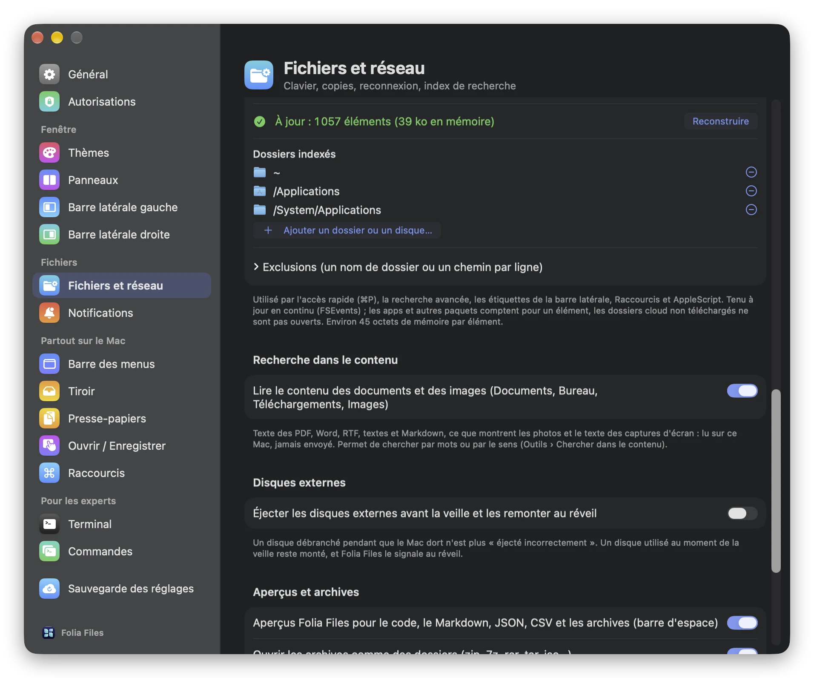Remove /Applications from indexed folders
Image resolution: width=814 pixels, height=678 pixels.
751,191
